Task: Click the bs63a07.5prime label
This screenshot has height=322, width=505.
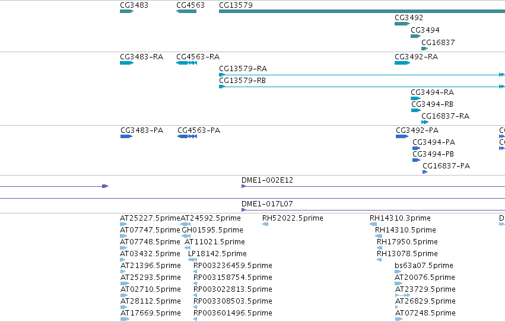Action: click(424, 266)
